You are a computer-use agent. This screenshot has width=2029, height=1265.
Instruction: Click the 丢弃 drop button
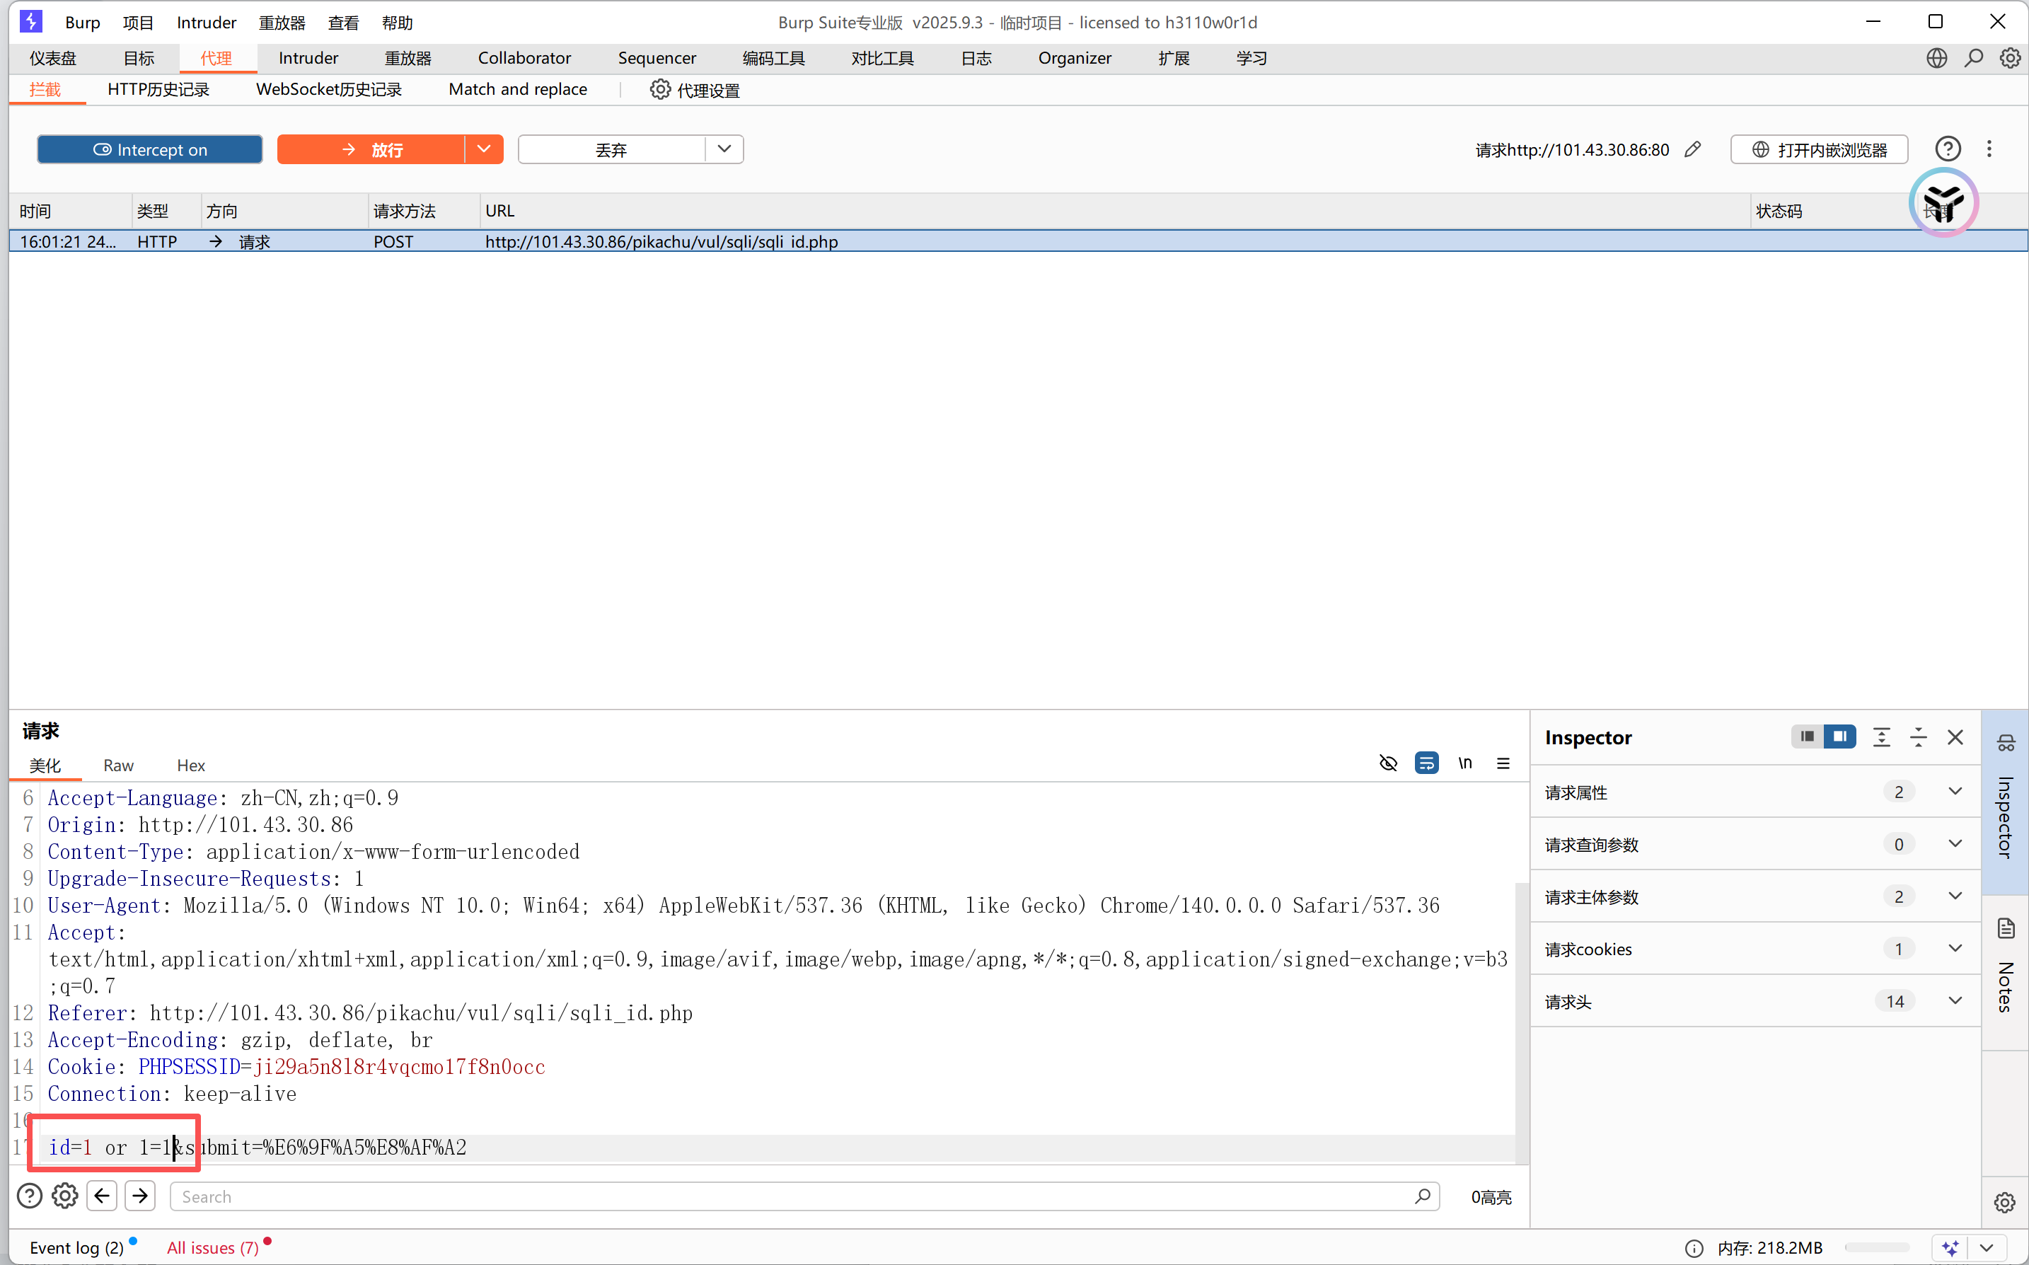pyautogui.click(x=611, y=150)
